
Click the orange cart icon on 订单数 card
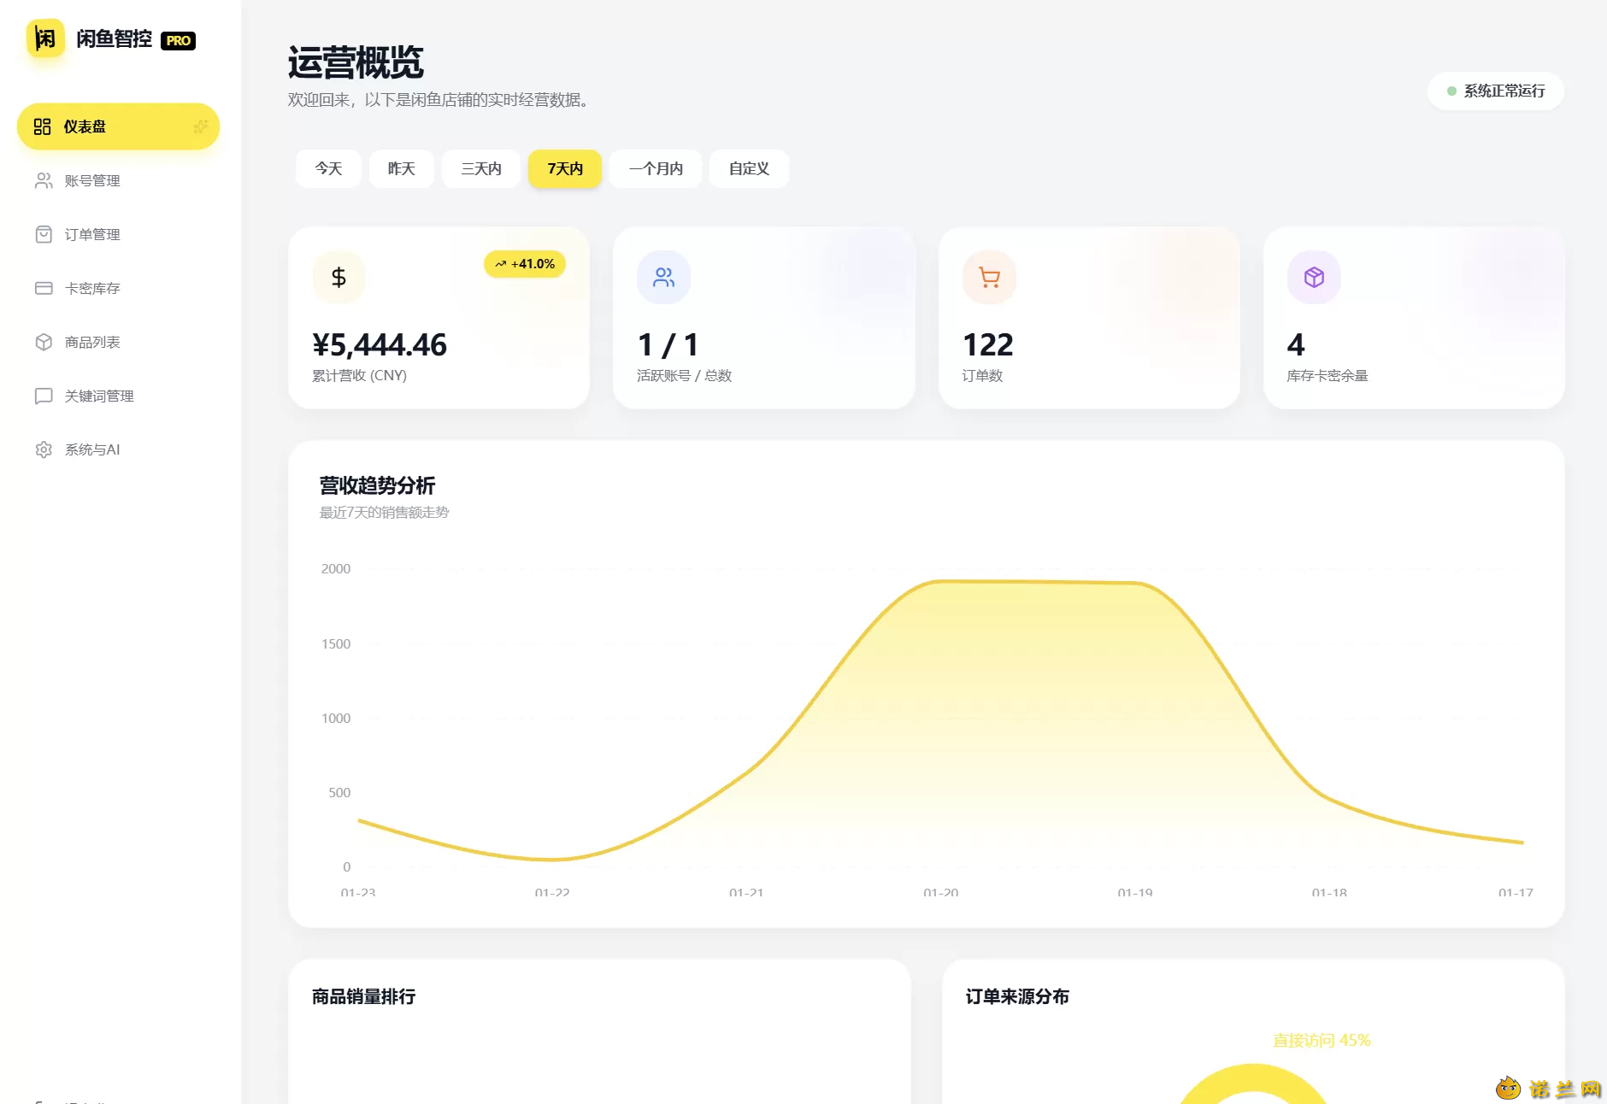(989, 277)
